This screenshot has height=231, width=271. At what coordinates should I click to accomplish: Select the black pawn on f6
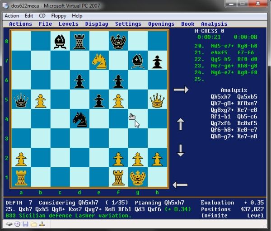coord(118,81)
